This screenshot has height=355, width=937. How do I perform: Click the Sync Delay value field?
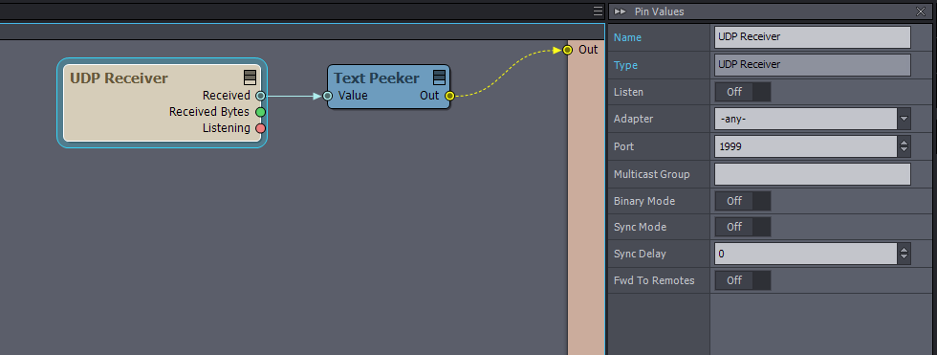pyautogui.click(x=806, y=254)
